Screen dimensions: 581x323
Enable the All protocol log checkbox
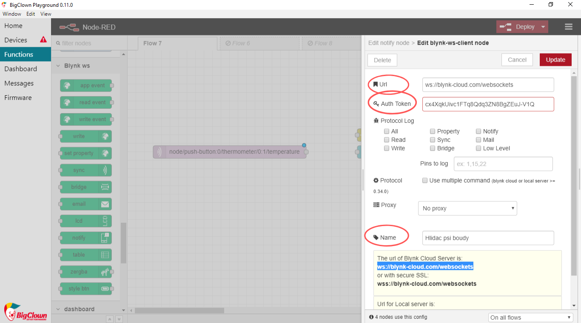387,131
